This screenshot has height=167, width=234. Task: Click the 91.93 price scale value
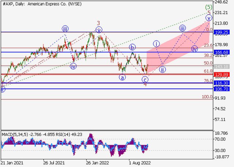pyautogui.click(x=220, y=98)
